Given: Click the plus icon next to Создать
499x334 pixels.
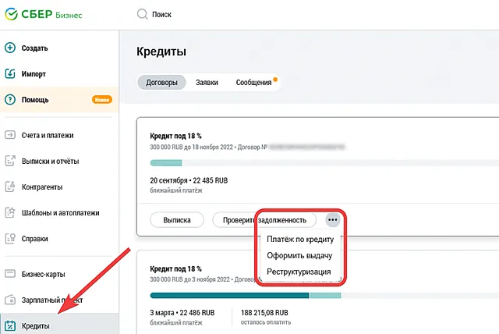Looking at the screenshot, I should pyautogui.click(x=10, y=48).
